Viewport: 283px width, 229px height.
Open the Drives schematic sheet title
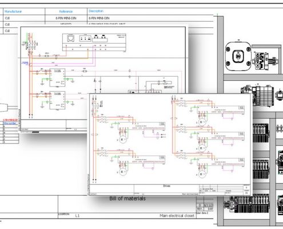(166, 186)
